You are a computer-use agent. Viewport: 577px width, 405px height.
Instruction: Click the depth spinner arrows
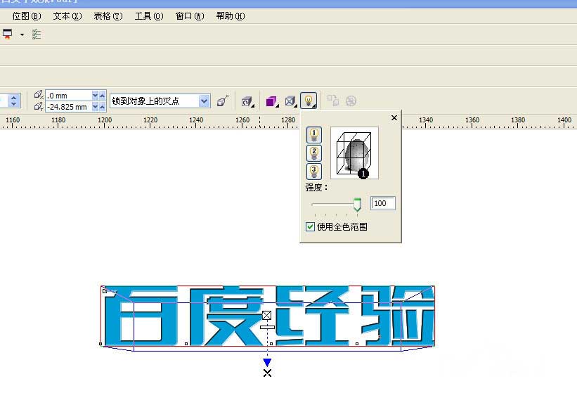click(13, 101)
